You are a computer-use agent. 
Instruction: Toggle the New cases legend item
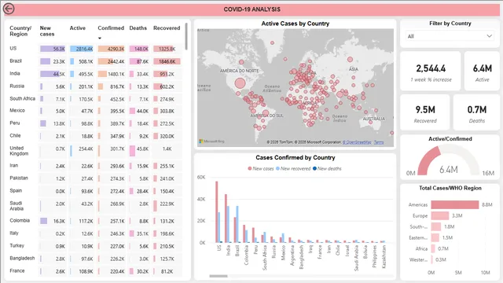tap(261, 168)
